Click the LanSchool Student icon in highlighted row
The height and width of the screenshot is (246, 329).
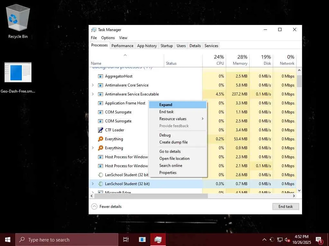coord(101,184)
